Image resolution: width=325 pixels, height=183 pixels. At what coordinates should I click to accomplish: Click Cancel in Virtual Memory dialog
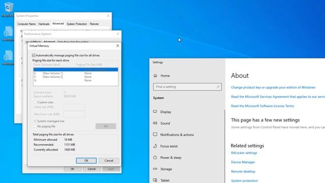pyautogui.click(x=109, y=161)
